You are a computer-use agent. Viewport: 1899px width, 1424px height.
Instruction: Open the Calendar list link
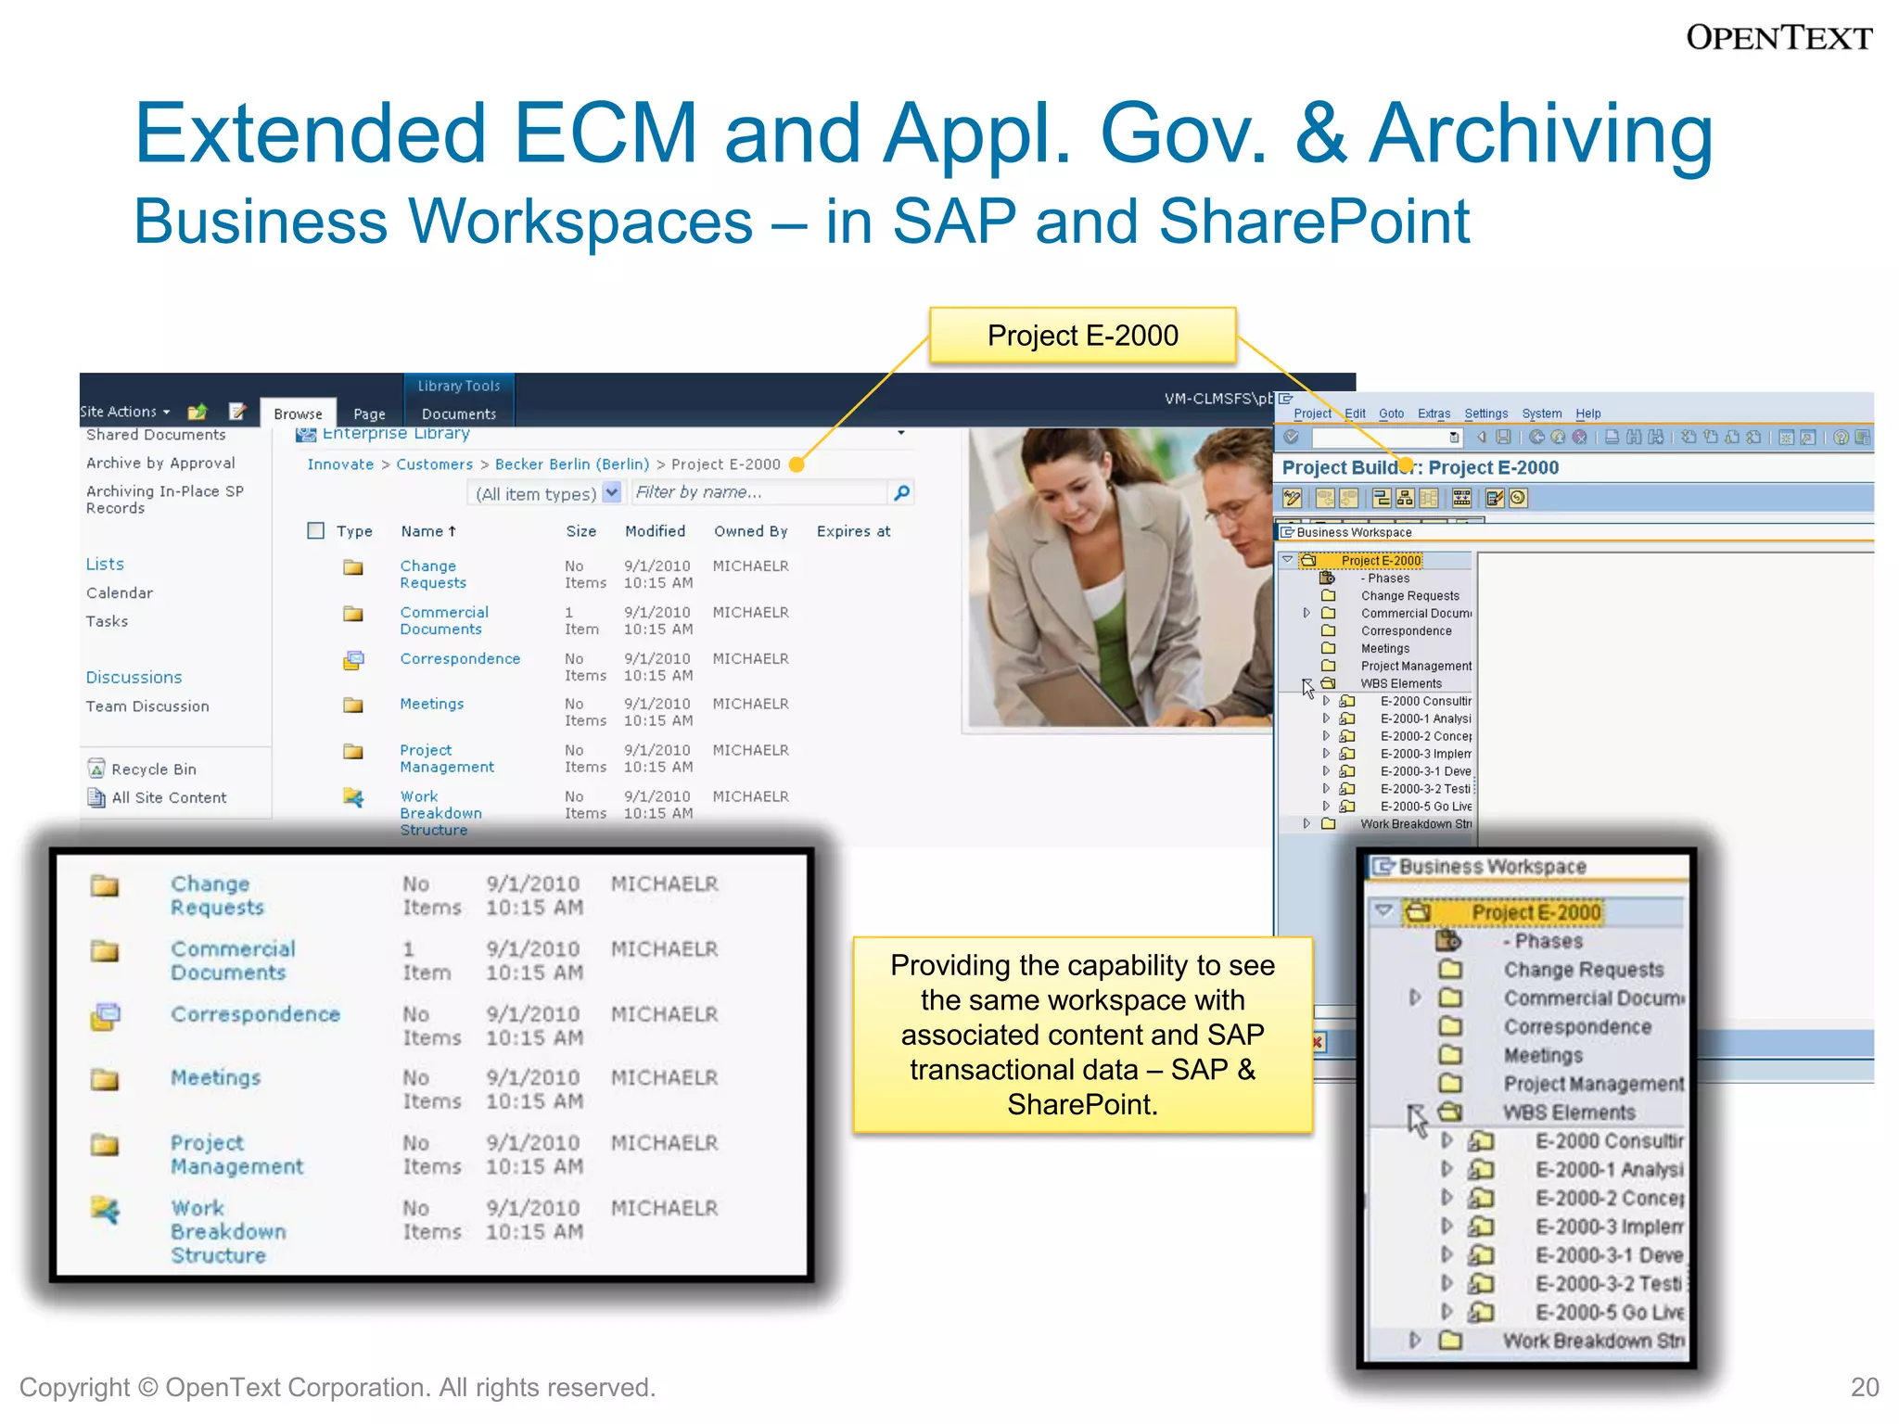[x=120, y=592]
